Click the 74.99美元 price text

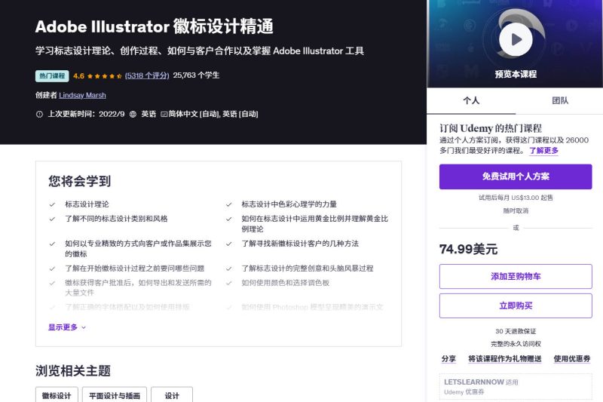pos(468,249)
